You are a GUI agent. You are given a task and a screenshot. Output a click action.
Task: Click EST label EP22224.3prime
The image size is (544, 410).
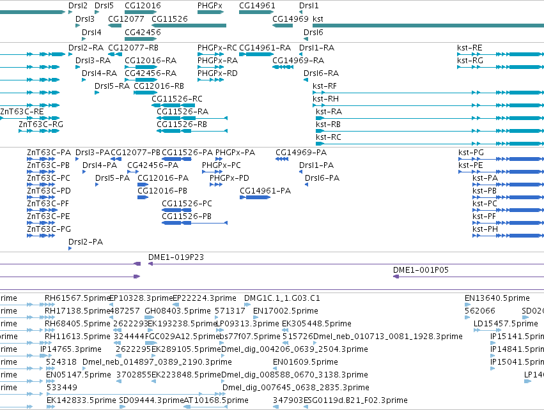tap(205, 298)
